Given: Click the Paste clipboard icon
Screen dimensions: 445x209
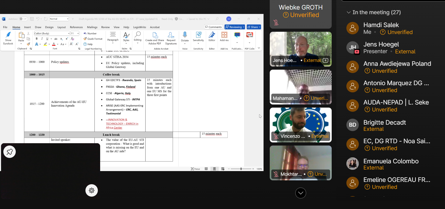Looking at the screenshot, I should tap(21, 35).
